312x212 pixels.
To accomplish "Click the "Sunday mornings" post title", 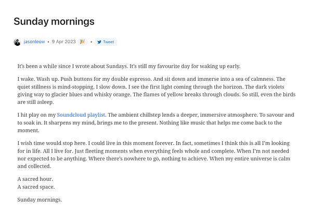I will pyautogui.click(x=54, y=21).
